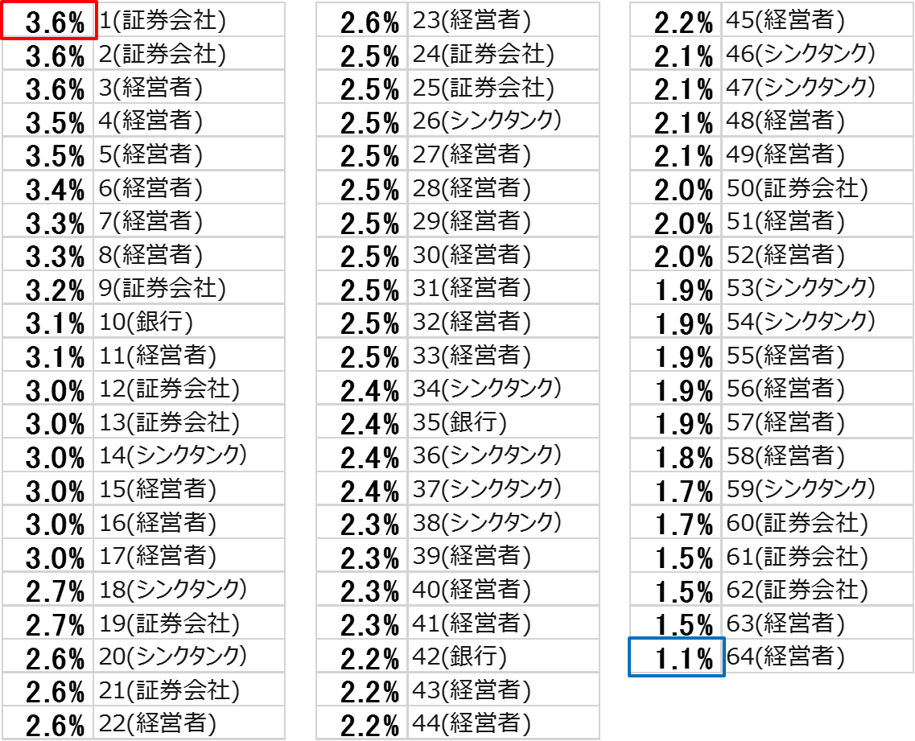The image size is (915, 741).
Task: Click the cell labeled 44(経営者)
Action: point(503,722)
